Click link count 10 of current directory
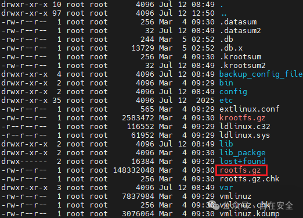This screenshot has height=218, width=303. click(x=57, y=5)
